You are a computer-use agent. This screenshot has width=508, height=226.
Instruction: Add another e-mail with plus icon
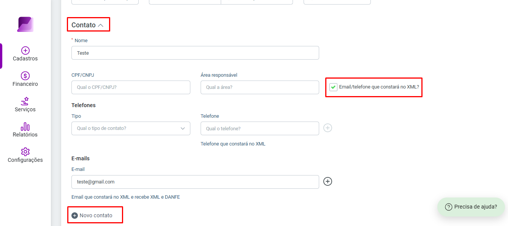pyautogui.click(x=328, y=182)
